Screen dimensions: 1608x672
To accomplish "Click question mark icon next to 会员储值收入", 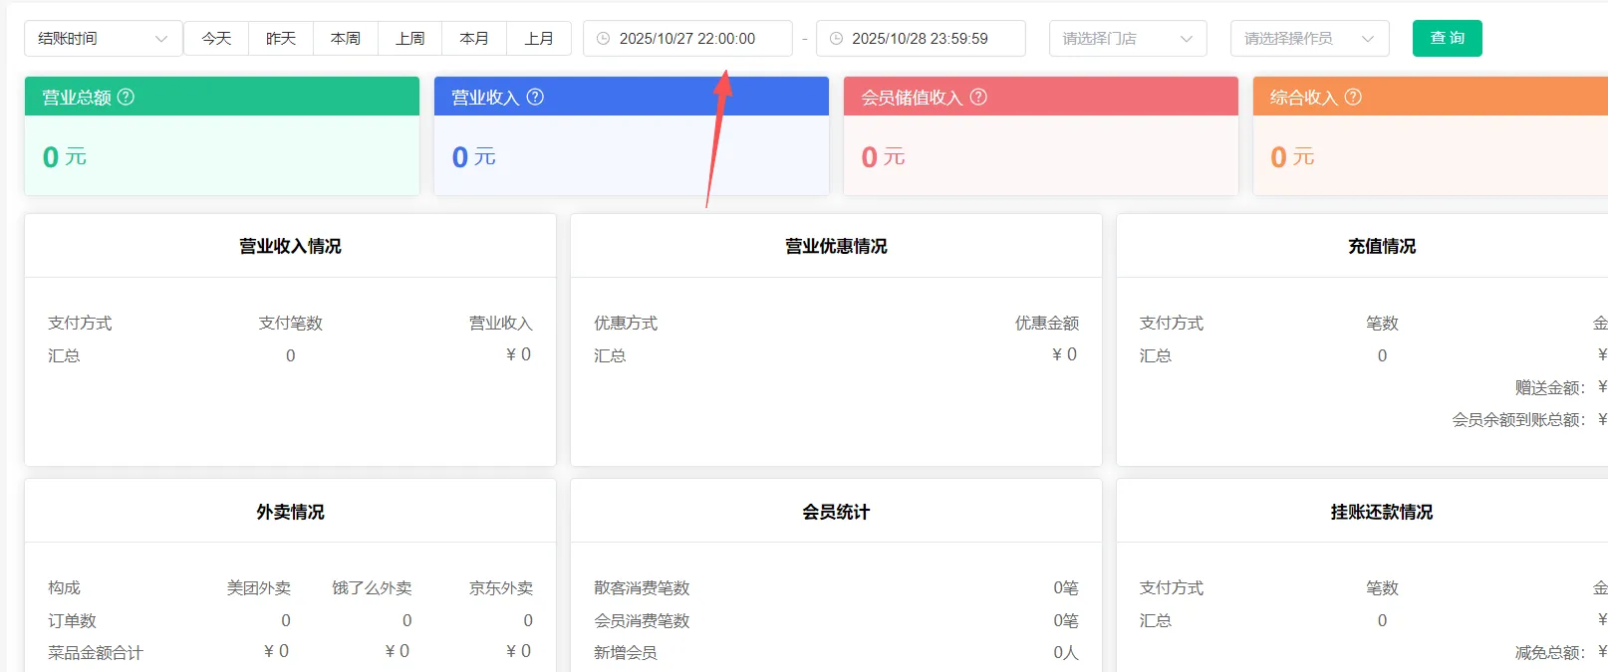I will [x=978, y=98].
